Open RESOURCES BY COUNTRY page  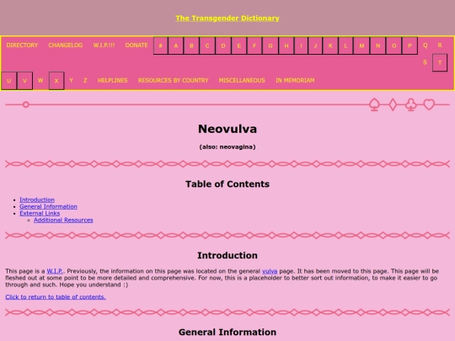[x=174, y=80]
